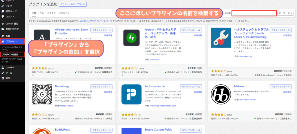The image size is (297, 134).
Task: Click Gutenberg's 有効インストール数: 300,000+ text
Action: point(46,118)
